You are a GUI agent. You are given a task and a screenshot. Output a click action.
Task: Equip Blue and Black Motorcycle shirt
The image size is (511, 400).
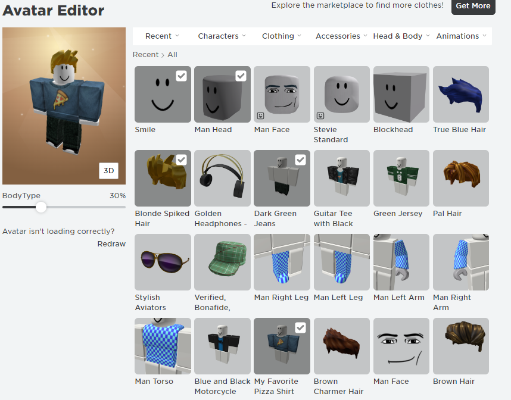(x=222, y=346)
